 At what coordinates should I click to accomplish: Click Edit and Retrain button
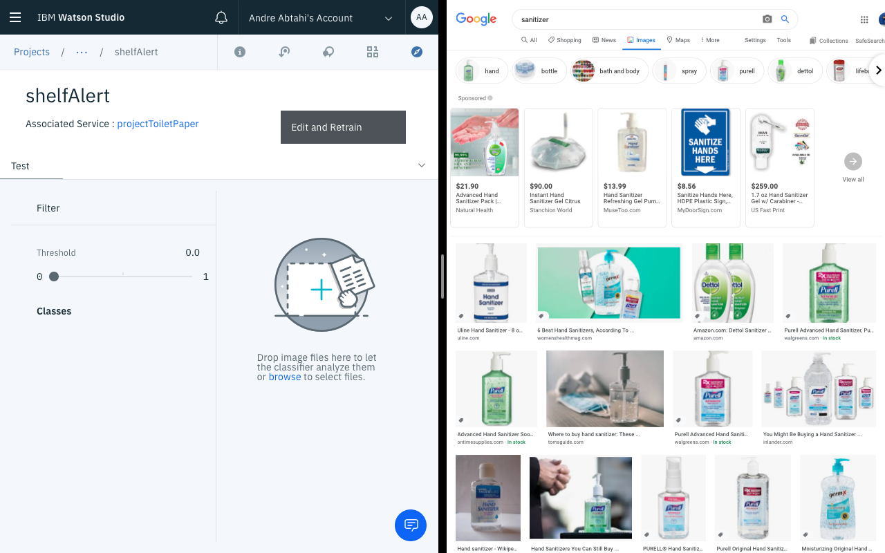(x=343, y=127)
